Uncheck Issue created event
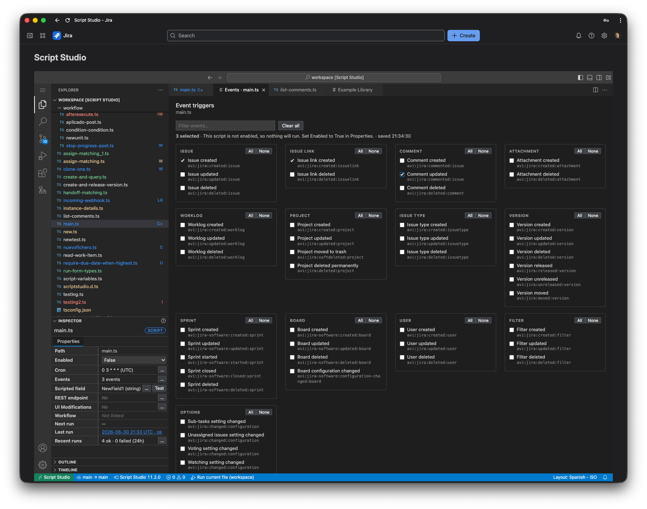The width and height of the screenshot is (647, 509). (x=183, y=160)
